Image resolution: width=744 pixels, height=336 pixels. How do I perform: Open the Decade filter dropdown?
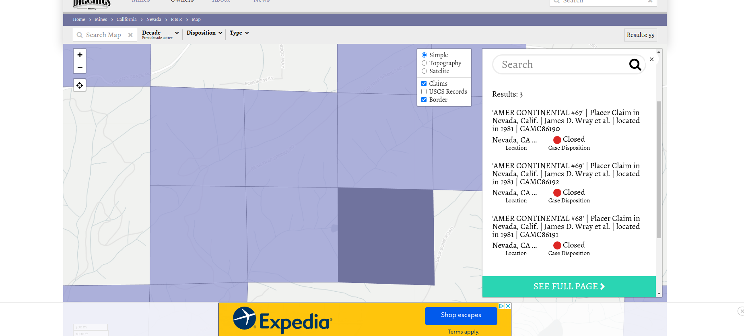coord(160,34)
